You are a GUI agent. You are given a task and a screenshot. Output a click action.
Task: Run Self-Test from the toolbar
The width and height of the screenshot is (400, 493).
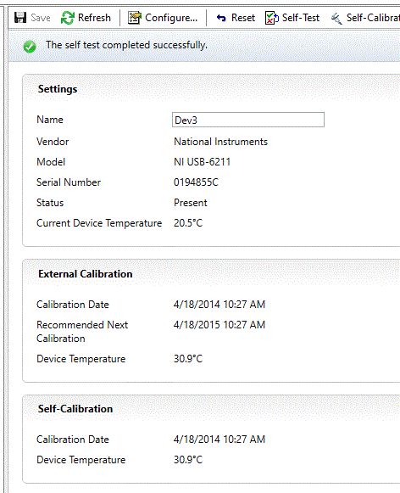(x=301, y=18)
